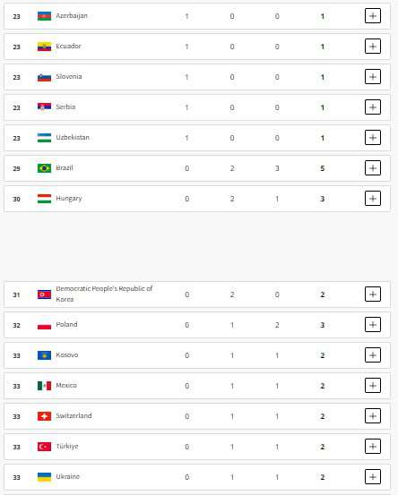Click the Ukraine flag icon
The height and width of the screenshot is (495, 398).
(44, 477)
